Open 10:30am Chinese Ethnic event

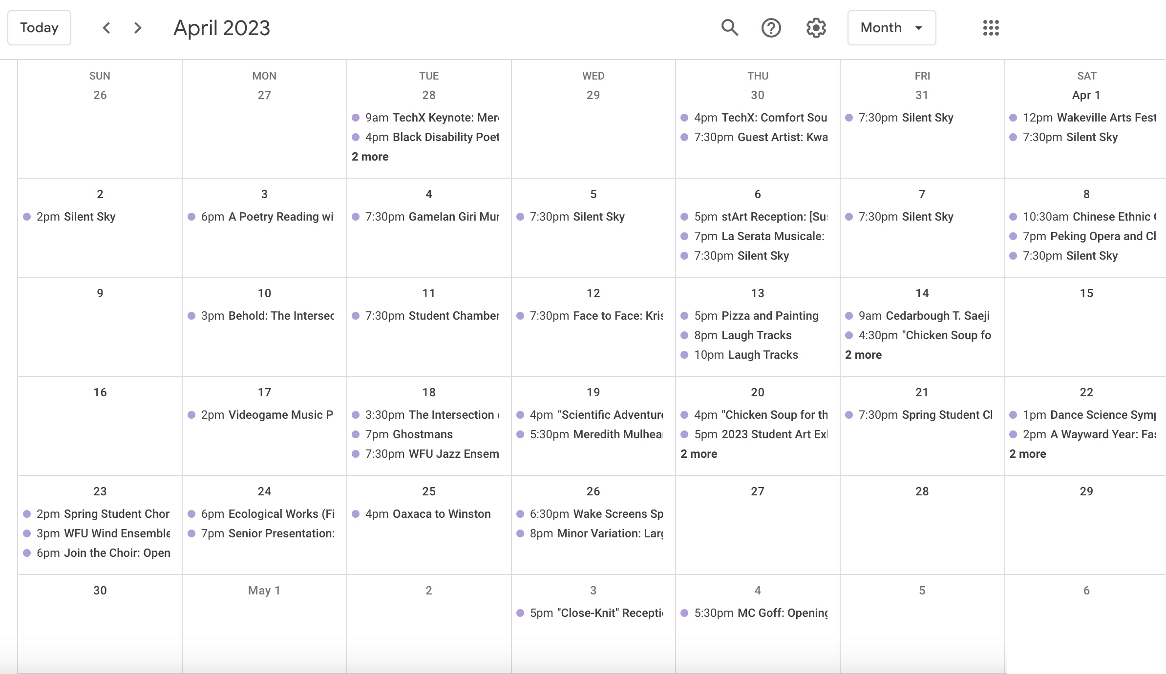1083,217
